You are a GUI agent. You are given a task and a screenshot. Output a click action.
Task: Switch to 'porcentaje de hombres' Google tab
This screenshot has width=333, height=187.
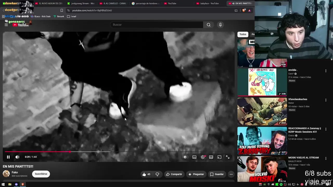click(145, 3)
